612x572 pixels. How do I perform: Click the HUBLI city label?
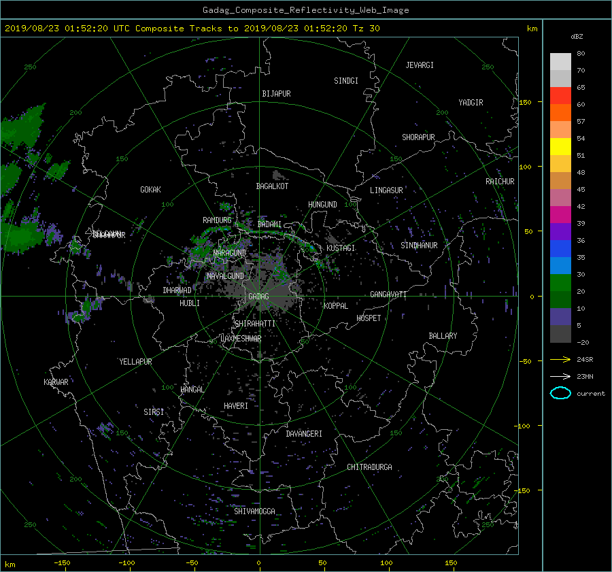pos(190,303)
